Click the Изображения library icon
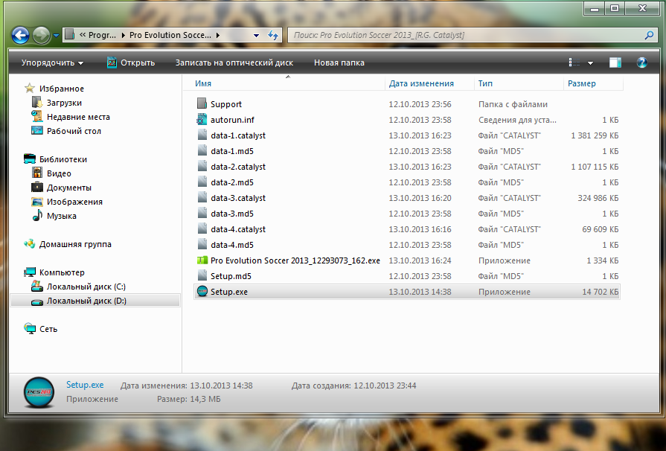Viewport: 666px width, 451px height. pos(37,201)
